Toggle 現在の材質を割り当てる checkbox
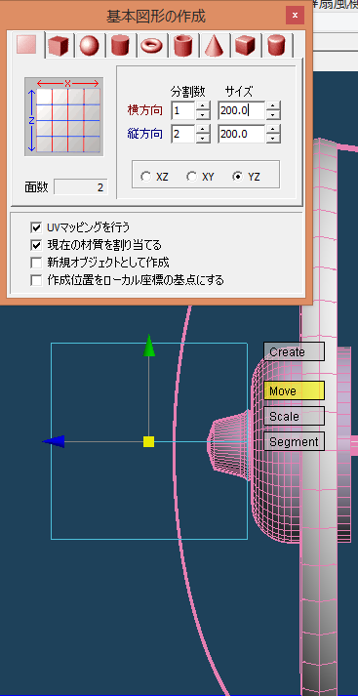The width and height of the screenshot is (358, 696). point(36,245)
